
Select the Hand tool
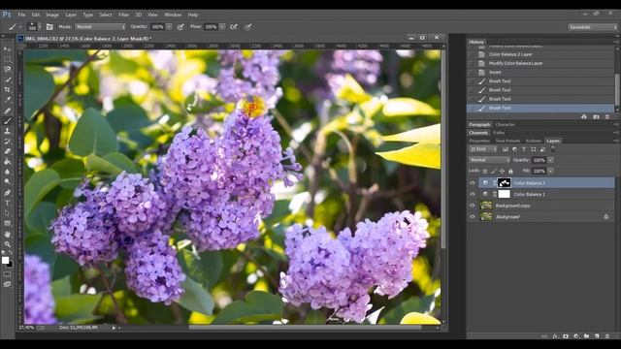(7, 235)
